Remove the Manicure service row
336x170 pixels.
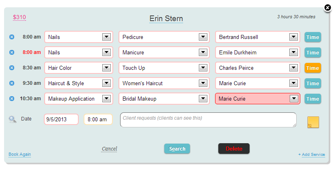coord(12,52)
